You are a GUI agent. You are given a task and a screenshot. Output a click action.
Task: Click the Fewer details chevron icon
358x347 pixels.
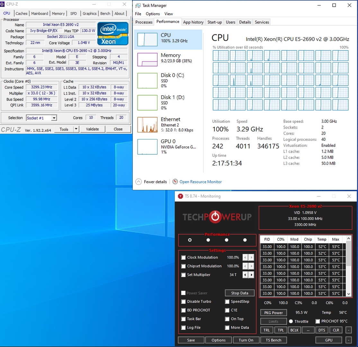[139, 182]
